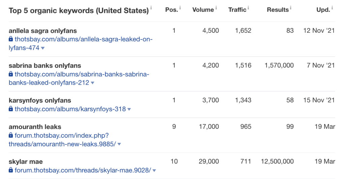Viewport: 345px width, 179px height.
Task: Select the amouranth leaks keyword
Action: click(35, 127)
